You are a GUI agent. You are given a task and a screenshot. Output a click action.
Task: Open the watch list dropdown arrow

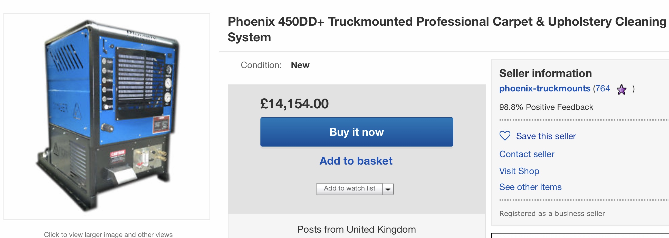click(388, 189)
